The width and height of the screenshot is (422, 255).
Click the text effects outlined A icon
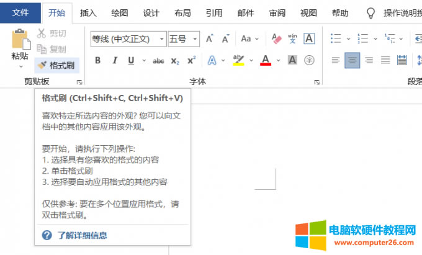(212, 60)
